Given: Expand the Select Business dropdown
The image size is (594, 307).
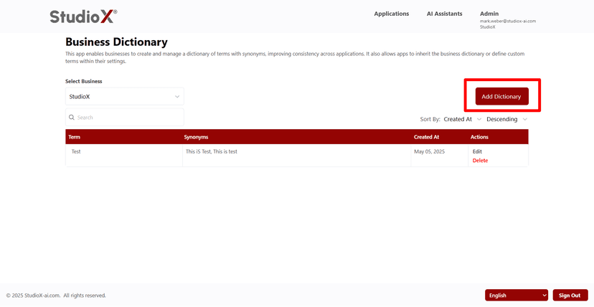Looking at the screenshot, I should [x=124, y=97].
